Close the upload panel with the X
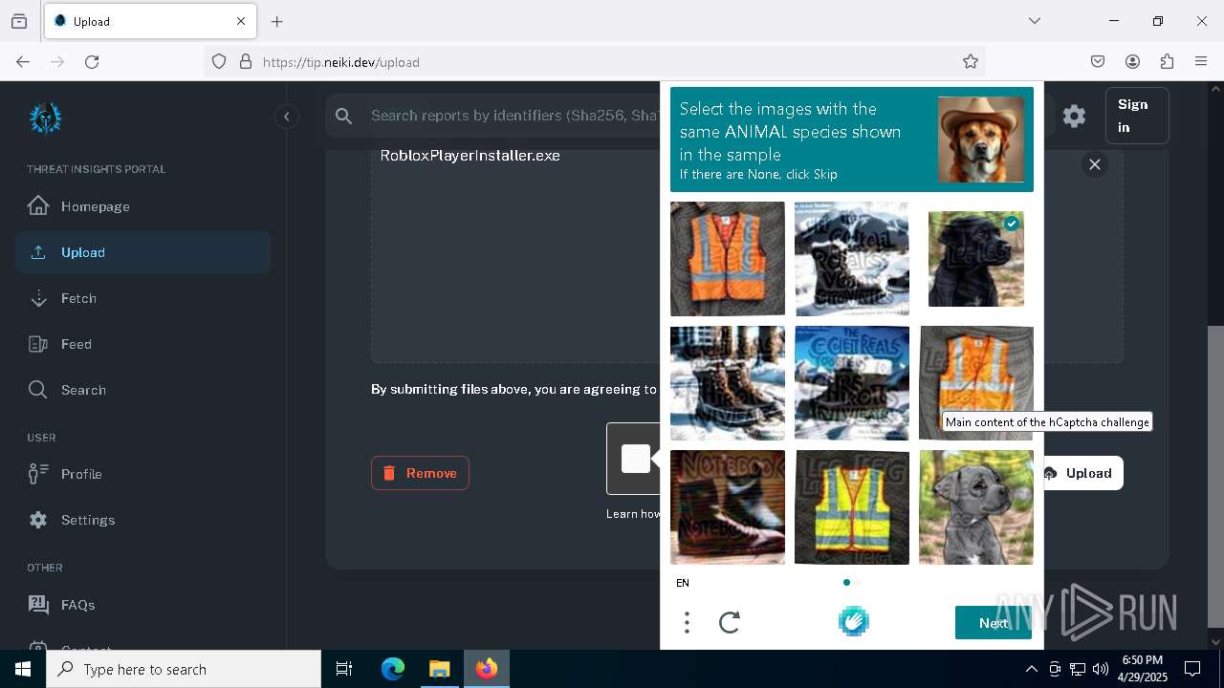 [1095, 164]
